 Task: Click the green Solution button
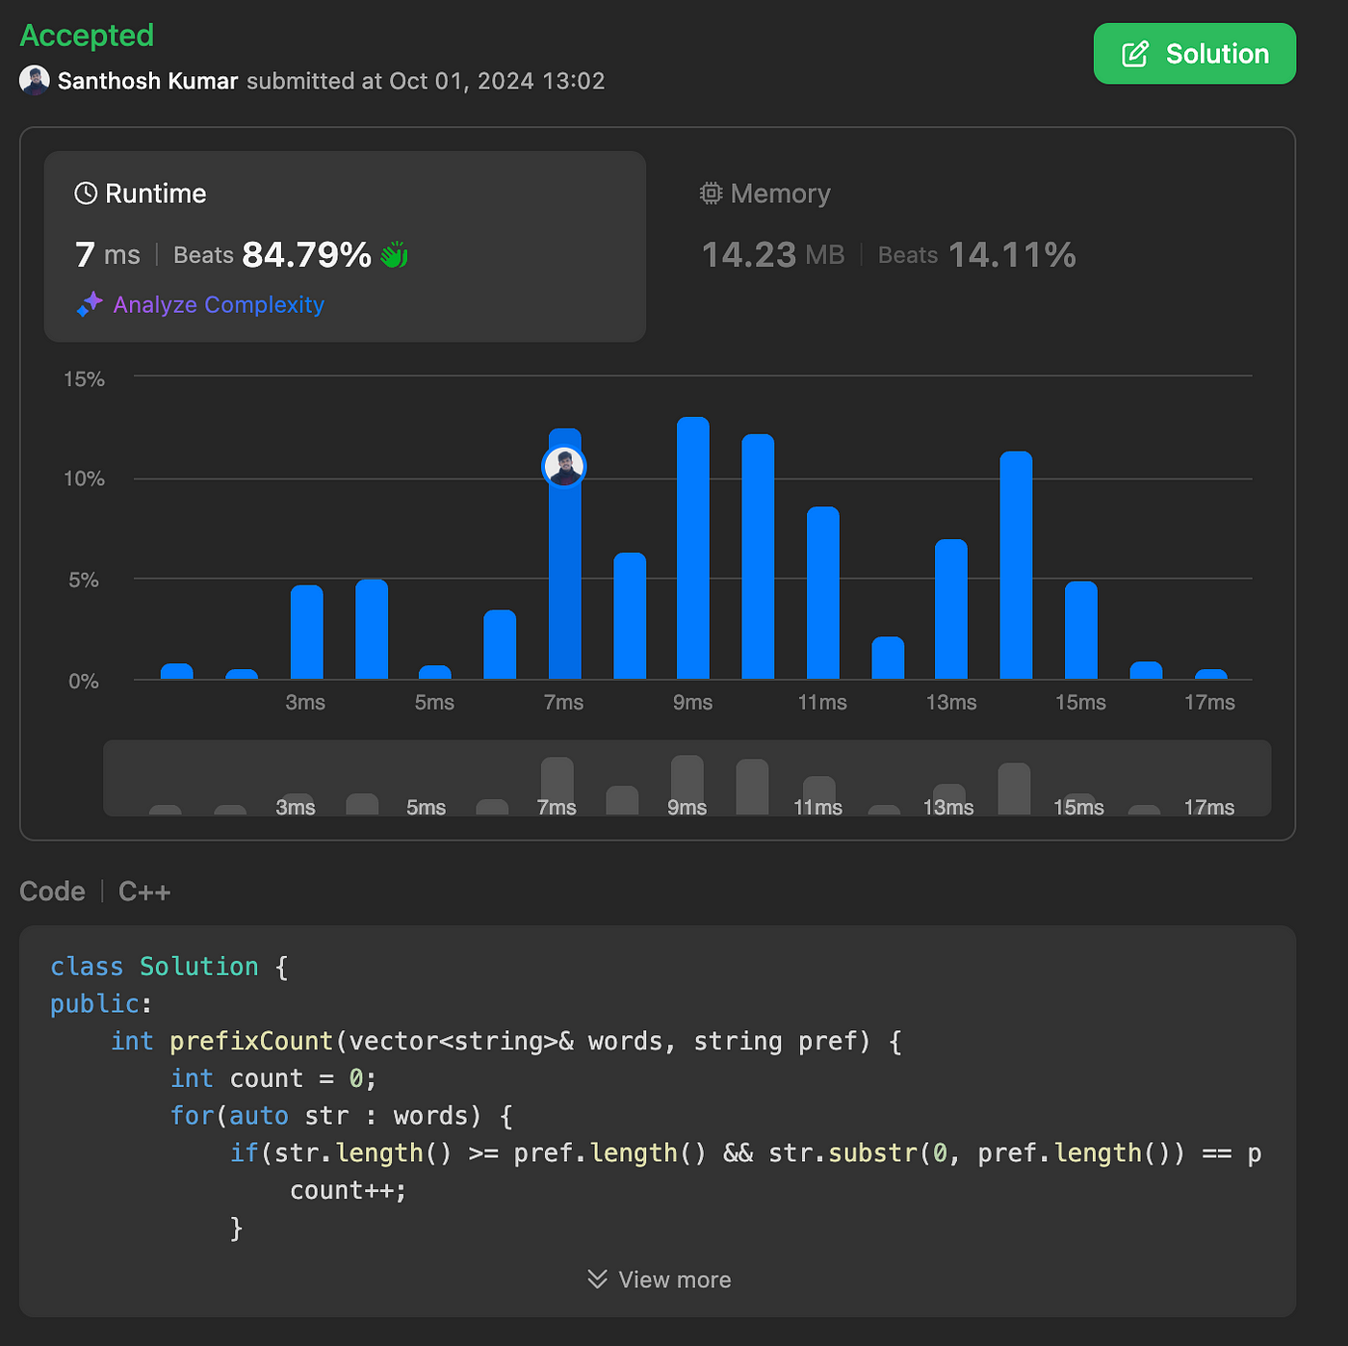point(1195,54)
